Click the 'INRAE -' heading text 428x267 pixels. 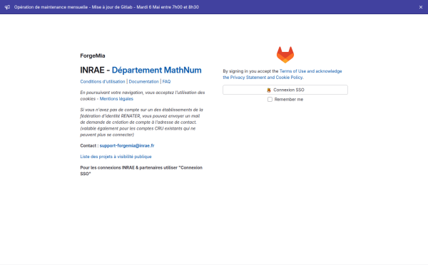[95, 70]
